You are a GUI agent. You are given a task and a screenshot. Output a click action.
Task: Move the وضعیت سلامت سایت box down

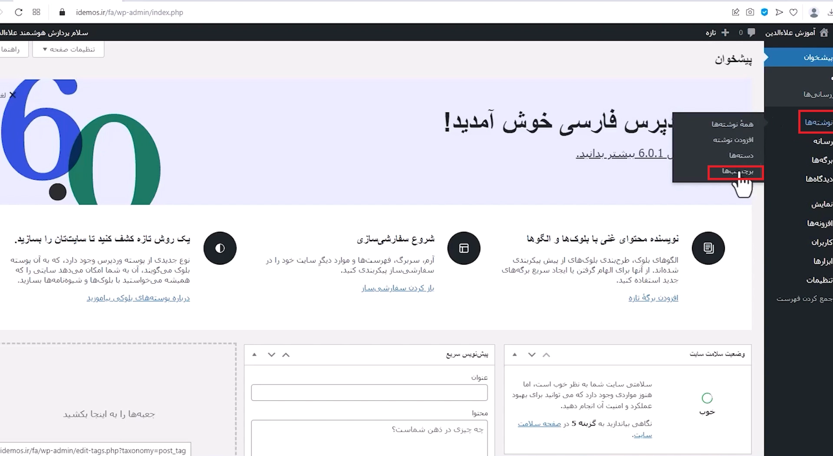[532, 355]
